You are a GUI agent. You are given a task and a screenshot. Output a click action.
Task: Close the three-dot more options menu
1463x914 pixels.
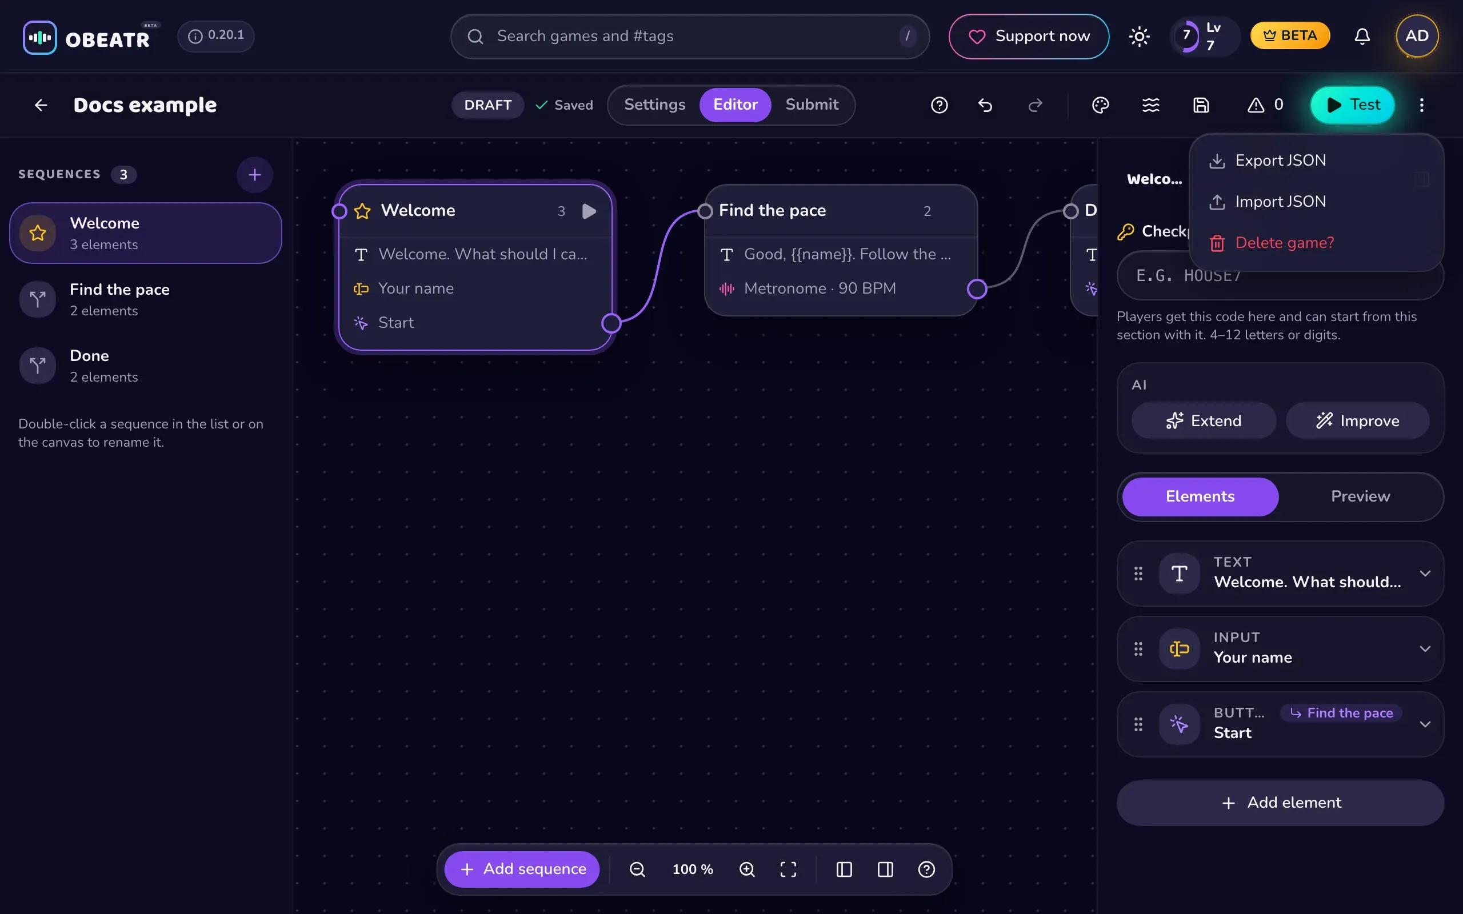click(1421, 105)
